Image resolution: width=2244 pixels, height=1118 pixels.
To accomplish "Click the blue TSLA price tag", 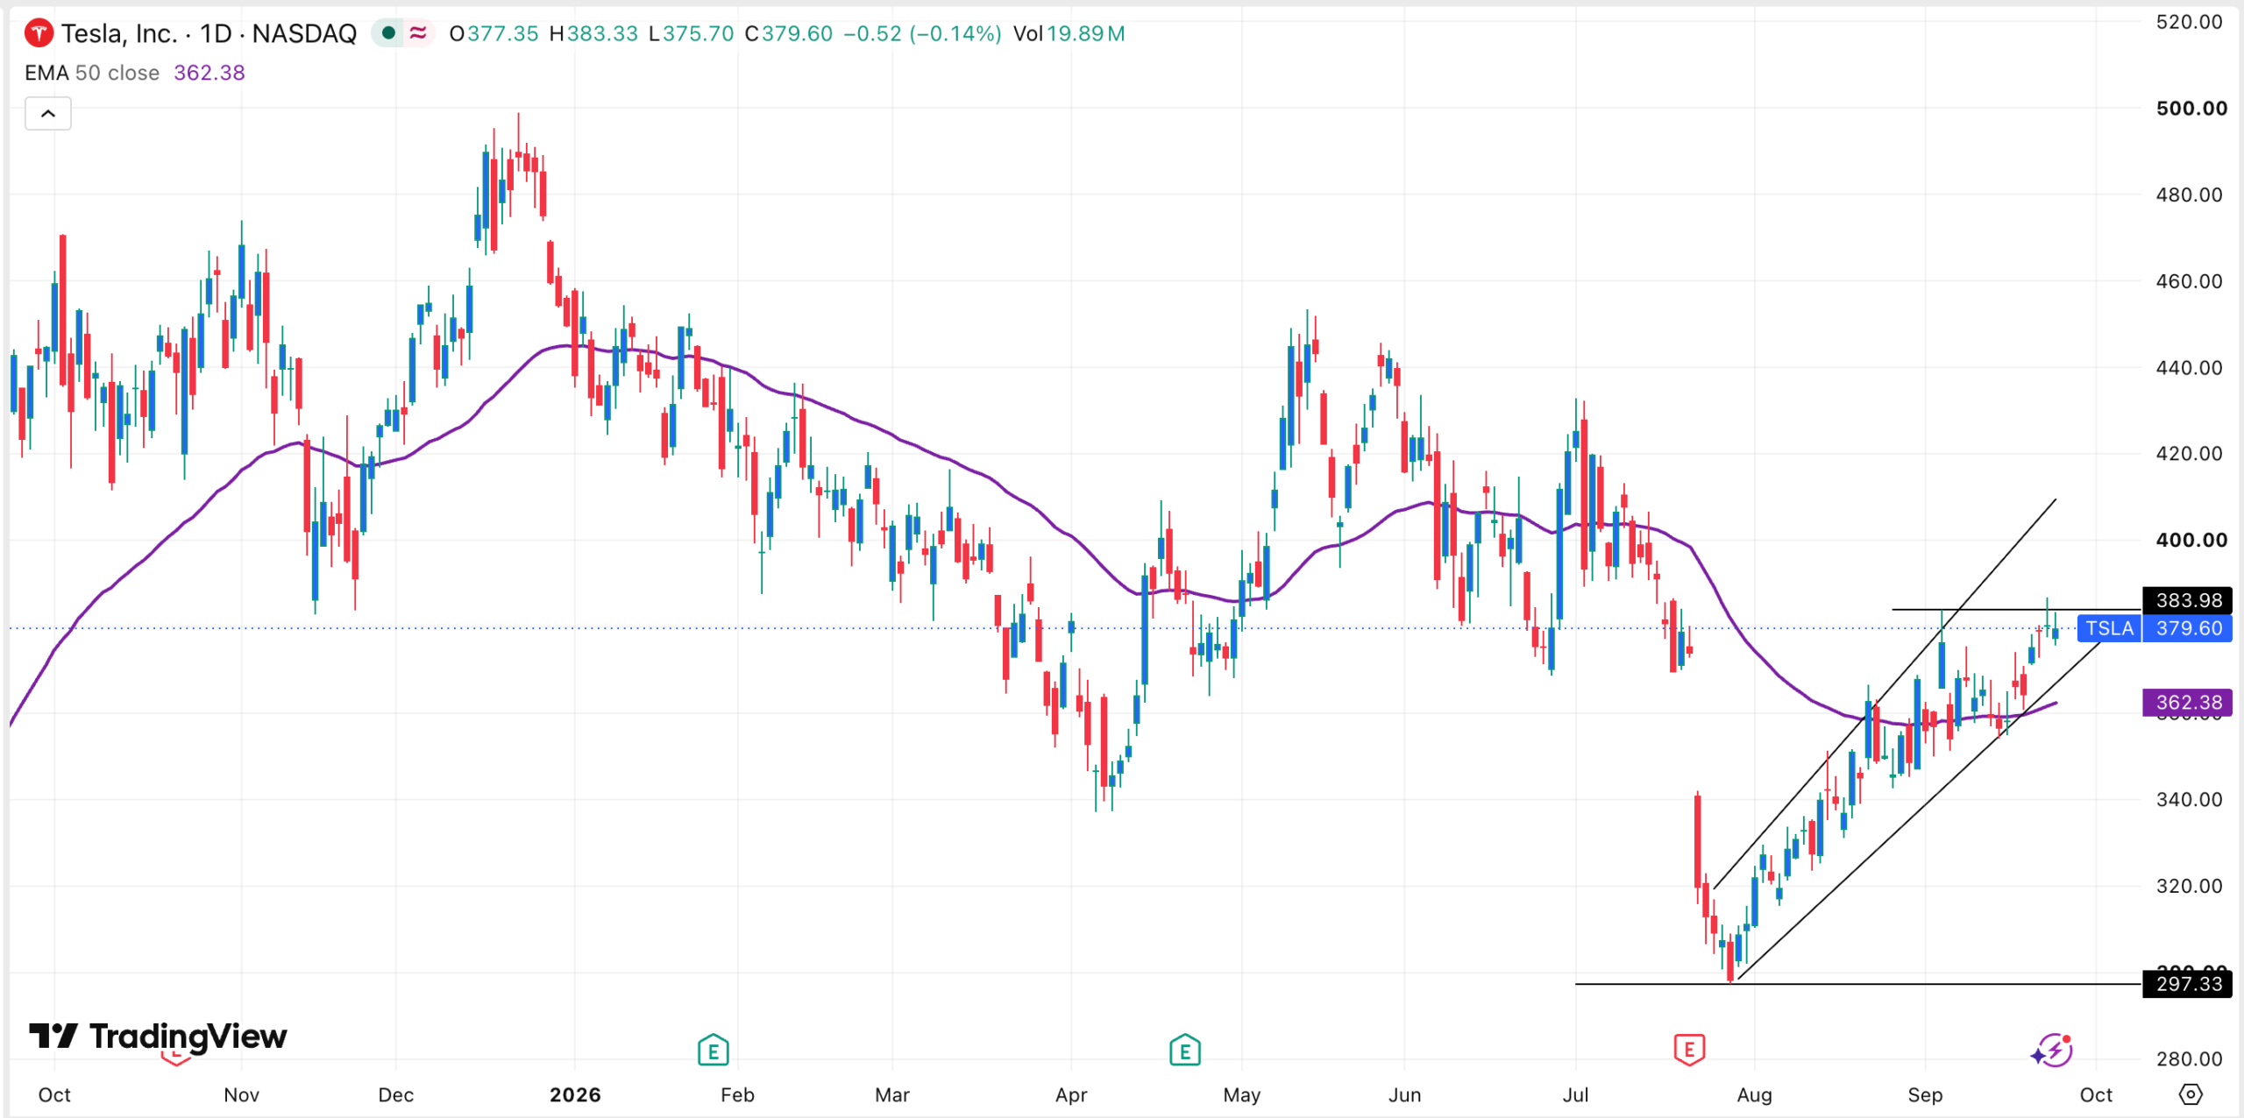I will pyautogui.click(x=2109, y=628).
